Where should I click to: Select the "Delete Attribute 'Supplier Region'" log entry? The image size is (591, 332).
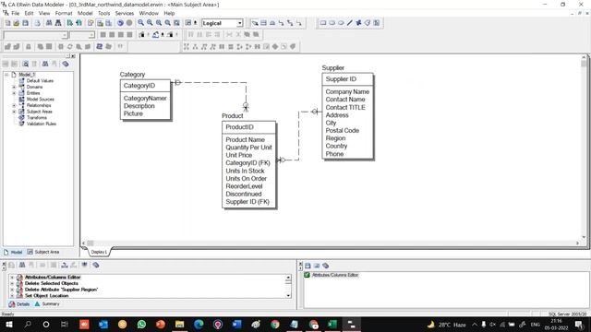click(x=61, y=290)
